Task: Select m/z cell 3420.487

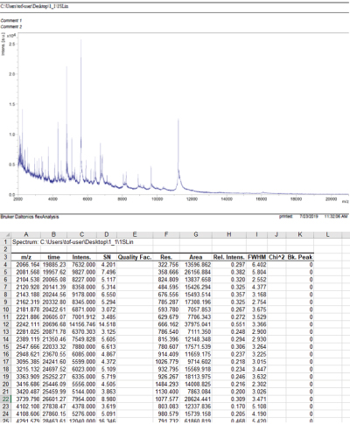Action: 26,392
